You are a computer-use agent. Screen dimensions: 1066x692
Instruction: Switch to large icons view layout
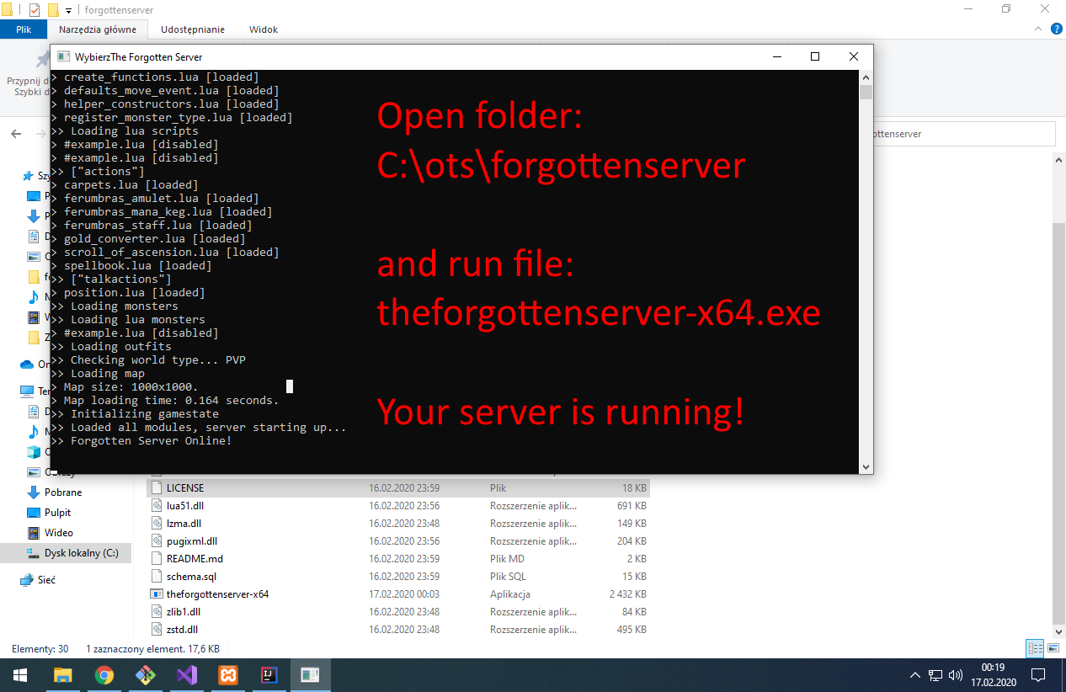1053,648
